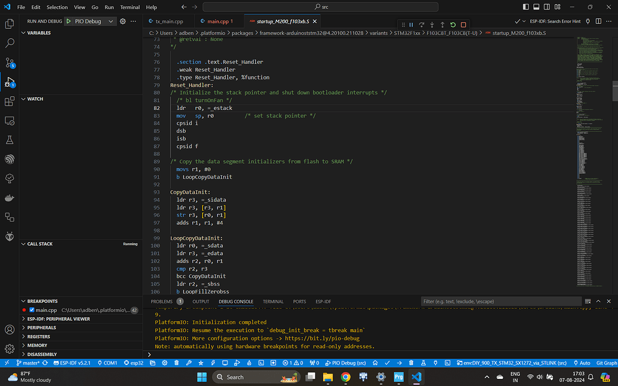Open Windows Start menu
The height and width of the screenshot is (386, 618).
pos(202,377)
